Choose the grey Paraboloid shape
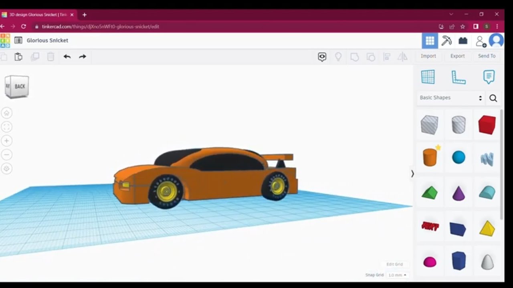Screen dimensions: 513x288 pos(487,262)
